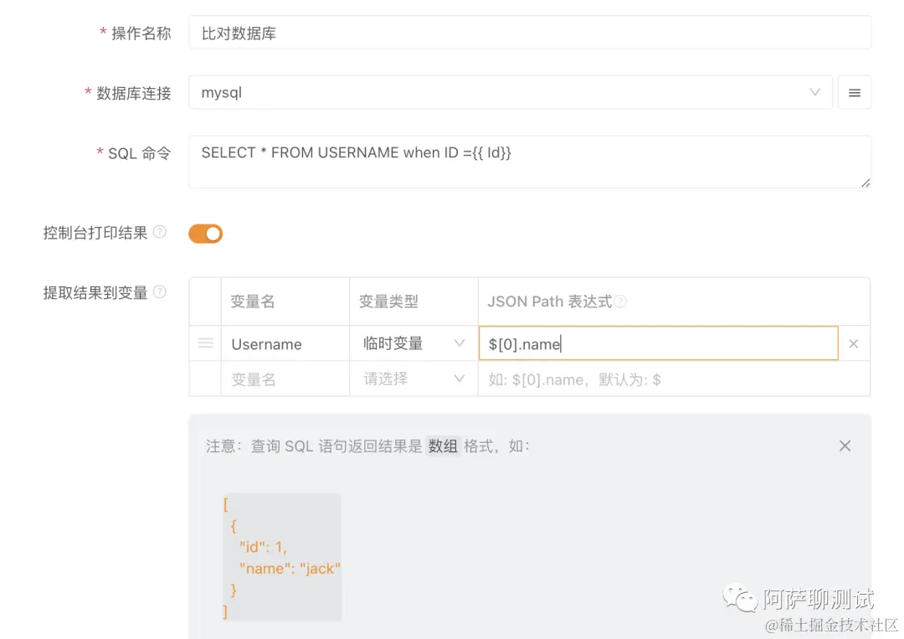Click the empty 变量名 placeholder field
Viewport: 904px width, 639px height.
tap(285, 379)
